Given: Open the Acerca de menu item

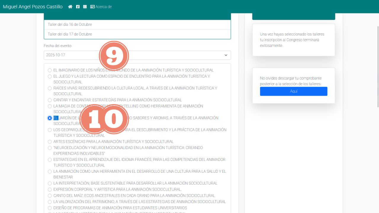Looking at the screenshot, I should 103,7.
